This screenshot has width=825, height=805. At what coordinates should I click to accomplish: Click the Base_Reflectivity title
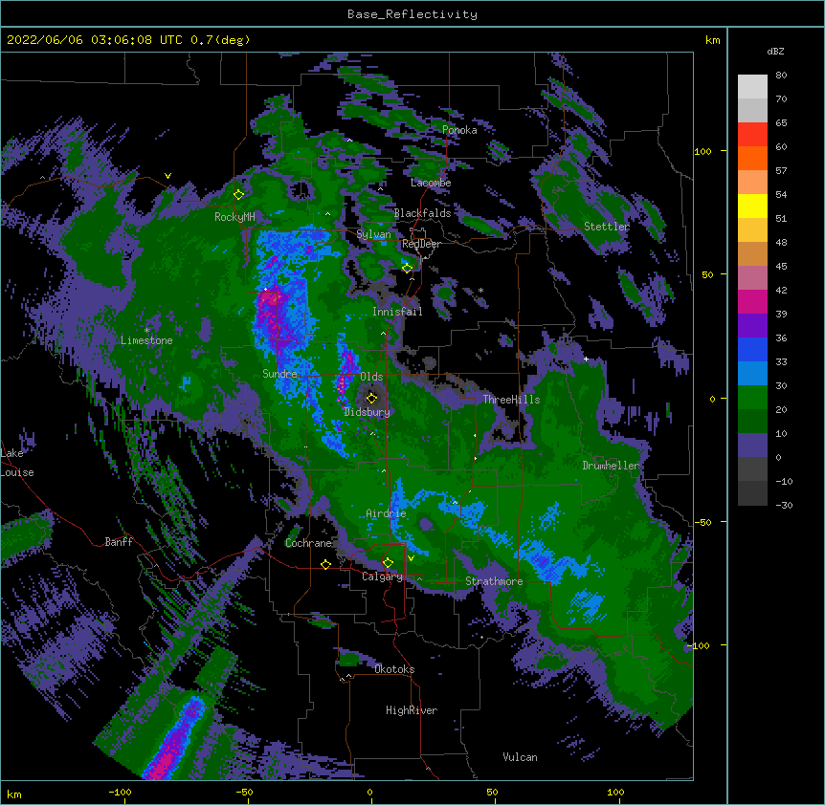pos(412,14)
